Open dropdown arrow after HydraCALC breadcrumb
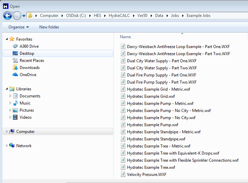The image size is (248, 183). [x=133, y=16]
